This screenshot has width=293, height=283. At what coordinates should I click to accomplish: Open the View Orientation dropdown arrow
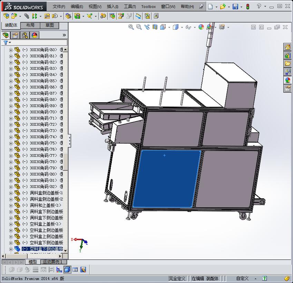pyautogui.click(x=169, y=28)
